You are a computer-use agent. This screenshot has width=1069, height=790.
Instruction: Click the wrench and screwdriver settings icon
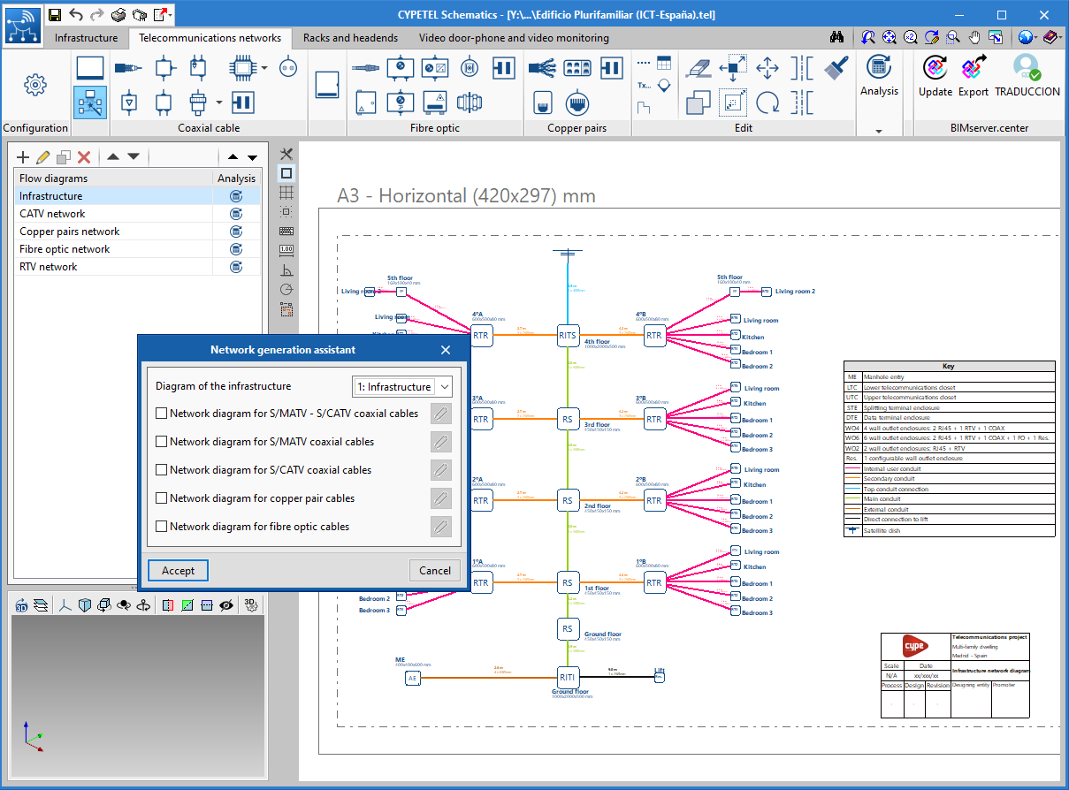286,155
